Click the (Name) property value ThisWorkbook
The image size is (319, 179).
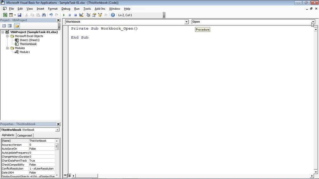pyautogui.click(x=42, y=141)
